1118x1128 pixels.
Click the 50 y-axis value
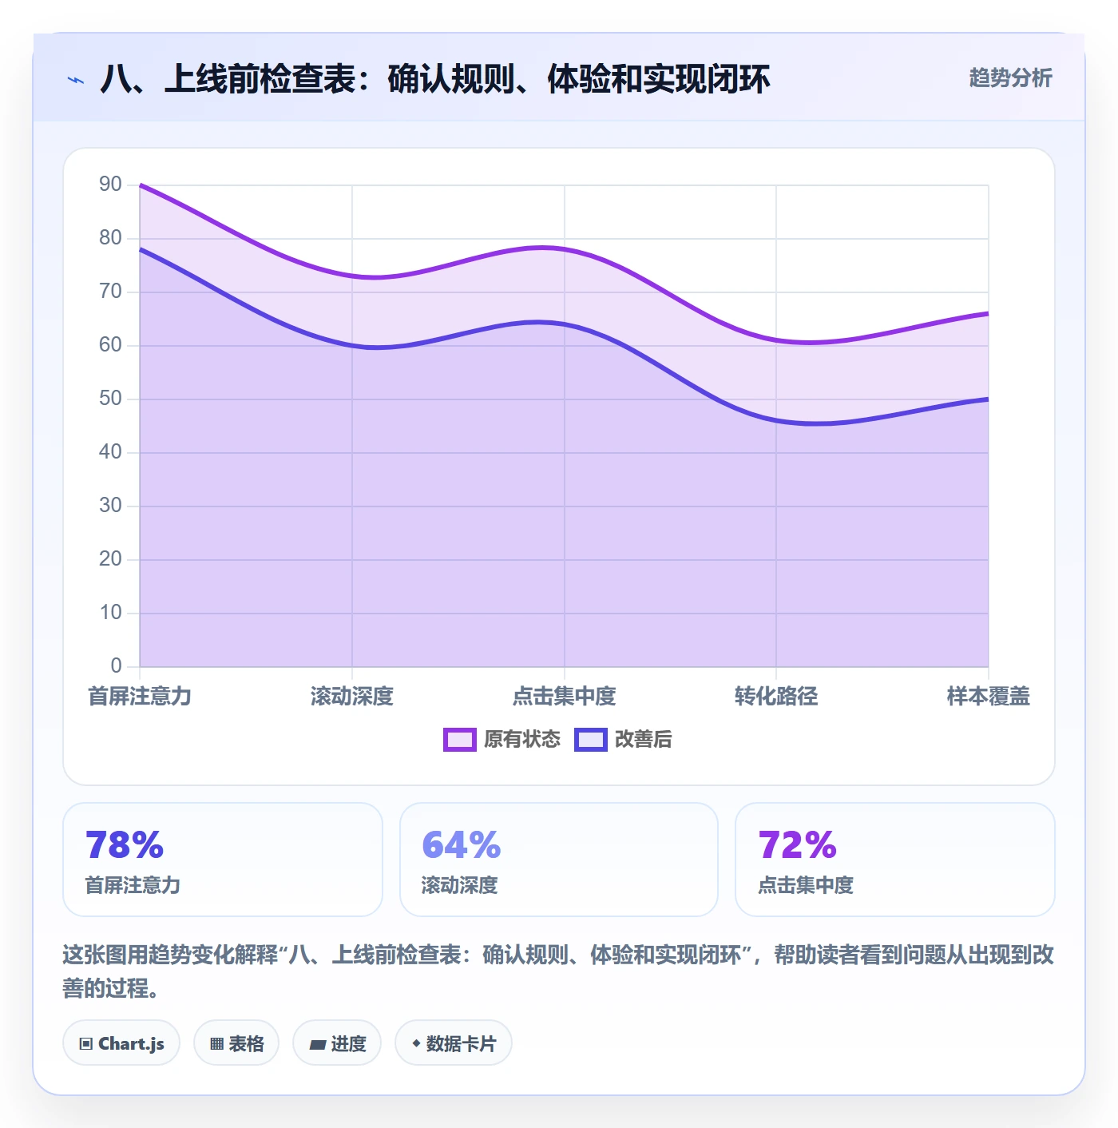110,399
